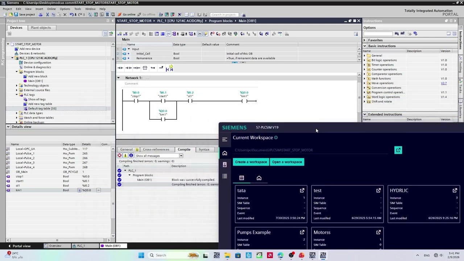Open Show all messages dropdown
The width and height of the screenshot is (464, 261).
point(181,156)
